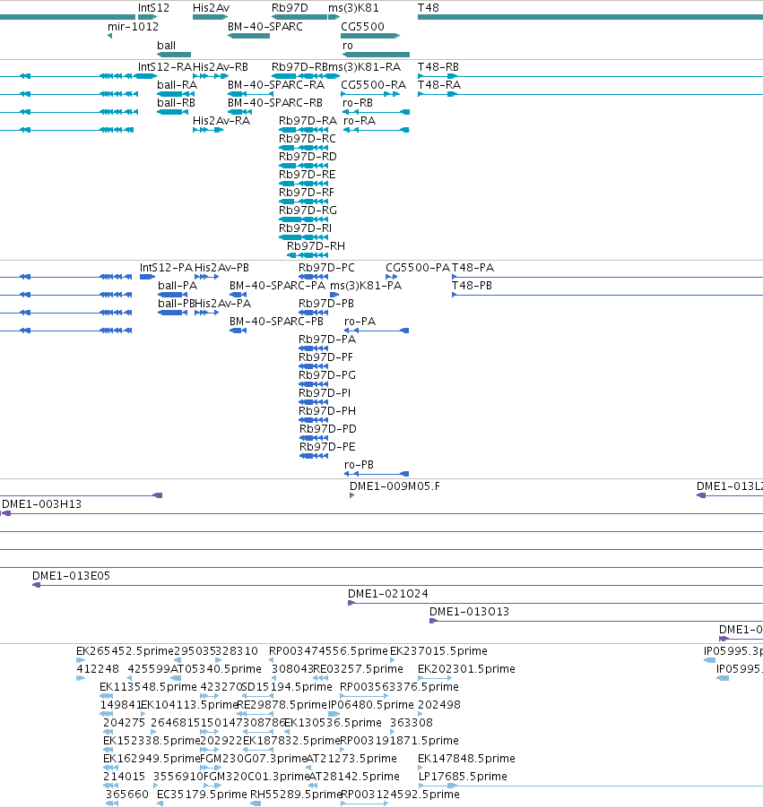Select transcript Rb97D-RE

(308, 174)
